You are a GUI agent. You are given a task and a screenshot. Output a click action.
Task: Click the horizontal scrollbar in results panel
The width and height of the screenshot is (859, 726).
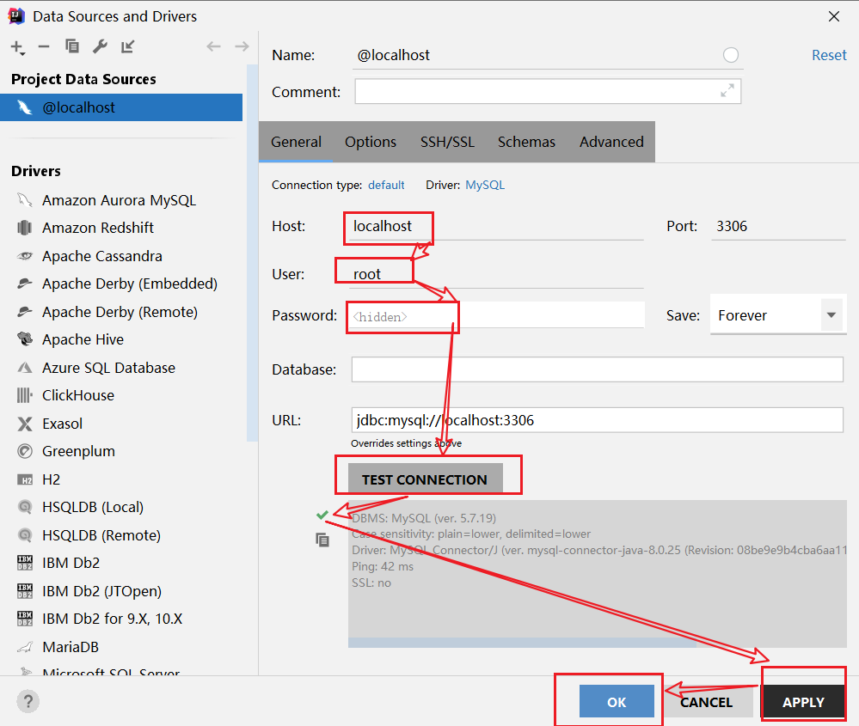pos(522,643)
